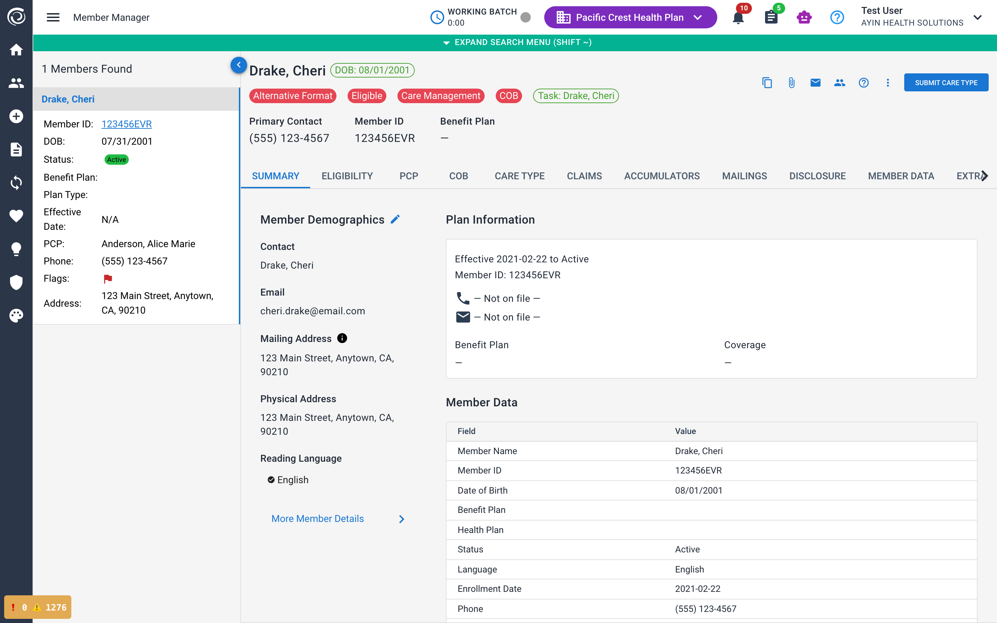Viewport: 997px width, 623px height.
Task: Click the Care Management tag
Action: click(x=440, y=96)
